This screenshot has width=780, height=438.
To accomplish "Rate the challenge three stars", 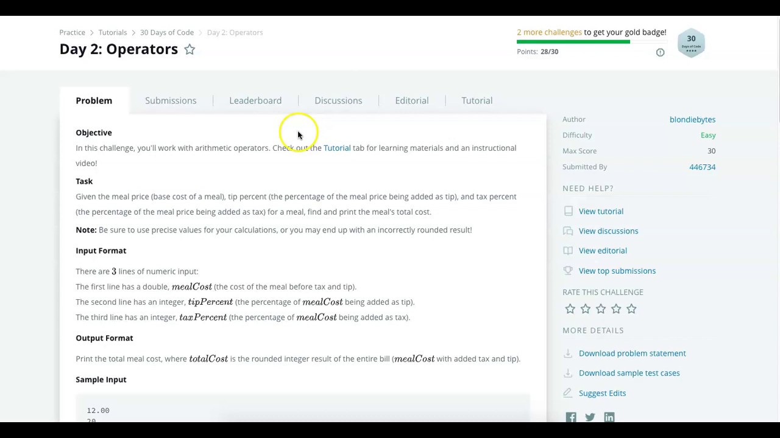I will pyautogui.click(x=601, y=309).
